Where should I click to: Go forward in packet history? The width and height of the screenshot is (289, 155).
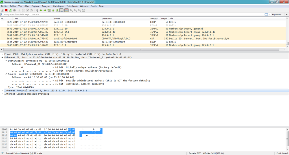coord(45,10)
